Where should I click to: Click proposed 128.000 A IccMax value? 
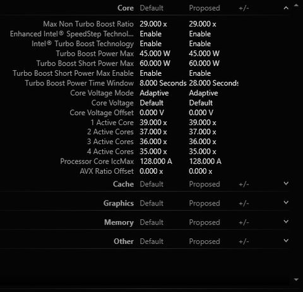[x=205, y=162]
